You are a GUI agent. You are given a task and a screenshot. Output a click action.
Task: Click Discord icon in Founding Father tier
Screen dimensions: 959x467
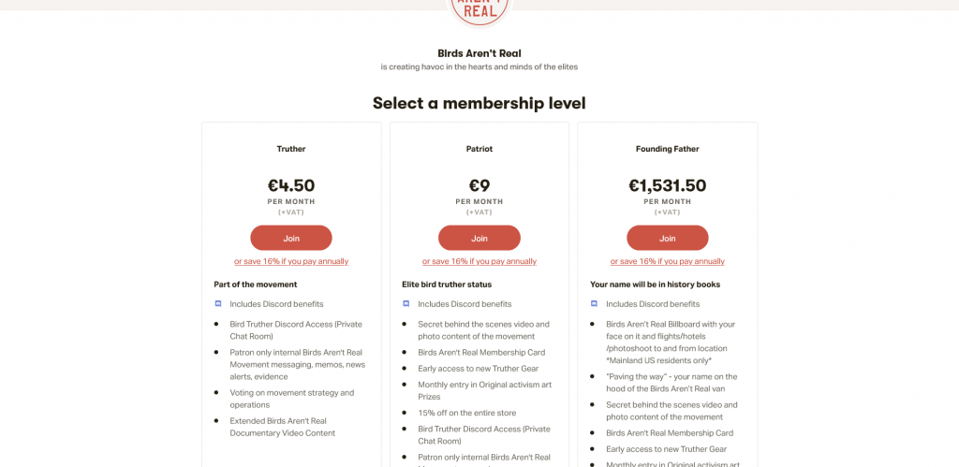tap(594, 304)
